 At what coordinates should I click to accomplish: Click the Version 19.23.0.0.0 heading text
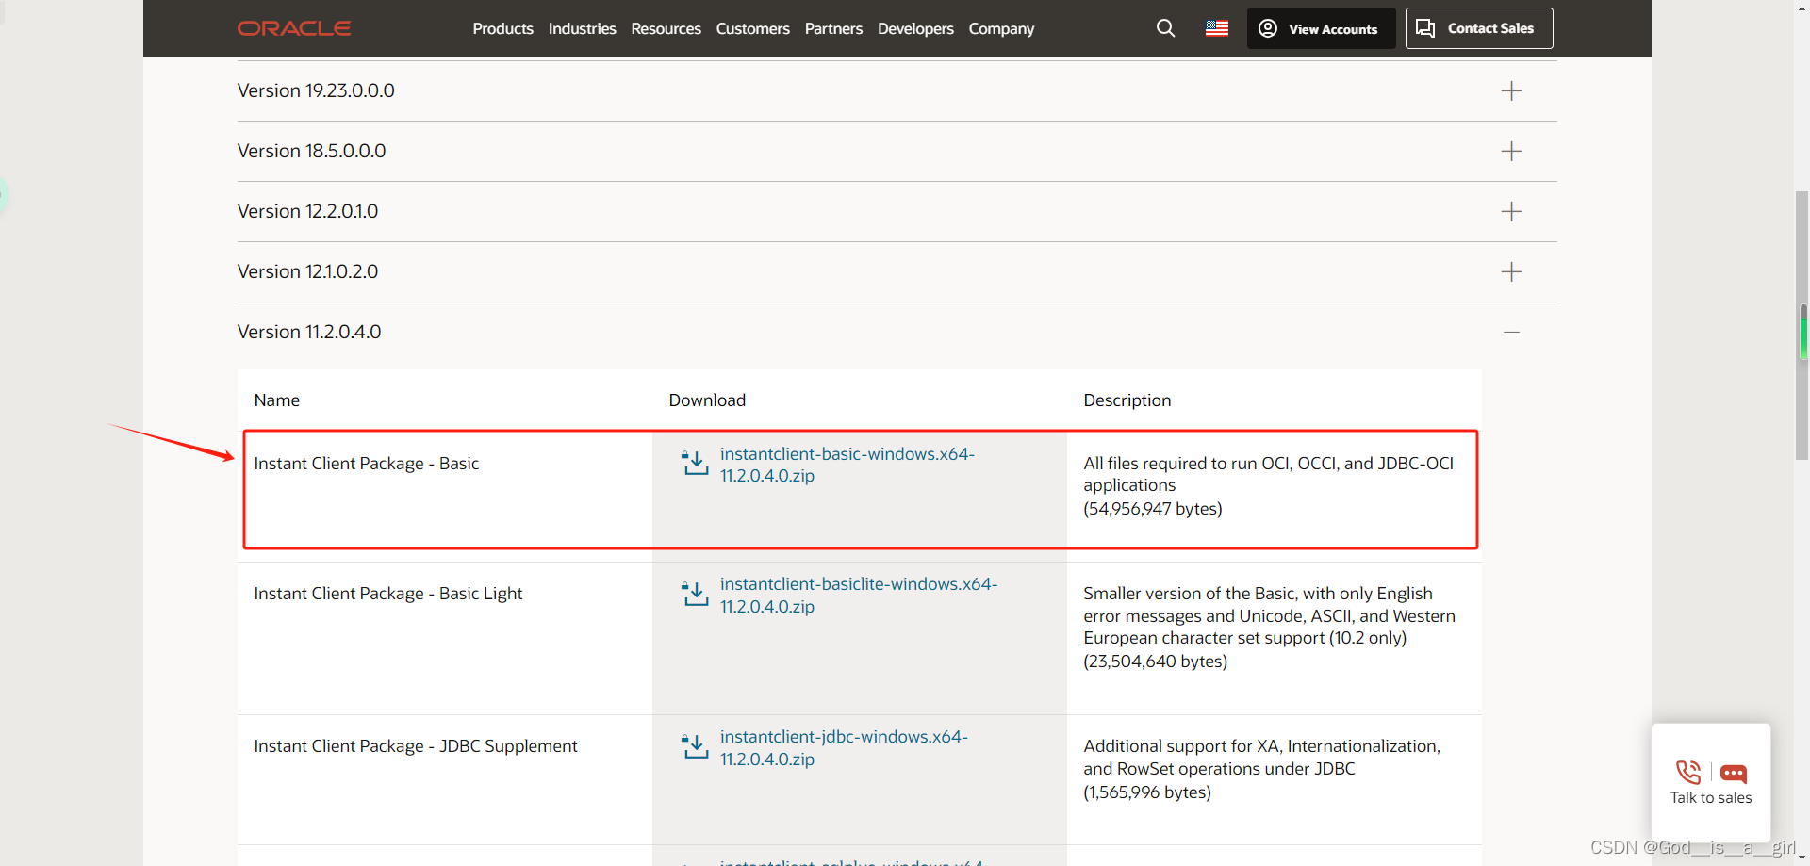(316, 90)
